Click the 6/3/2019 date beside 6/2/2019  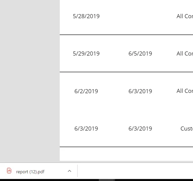140,91
